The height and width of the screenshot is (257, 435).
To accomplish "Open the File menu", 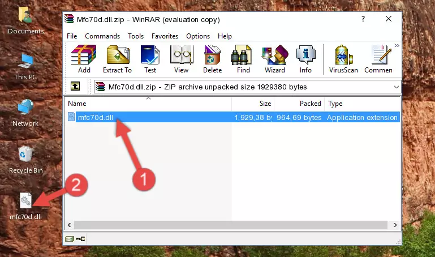I will point(72,36).
